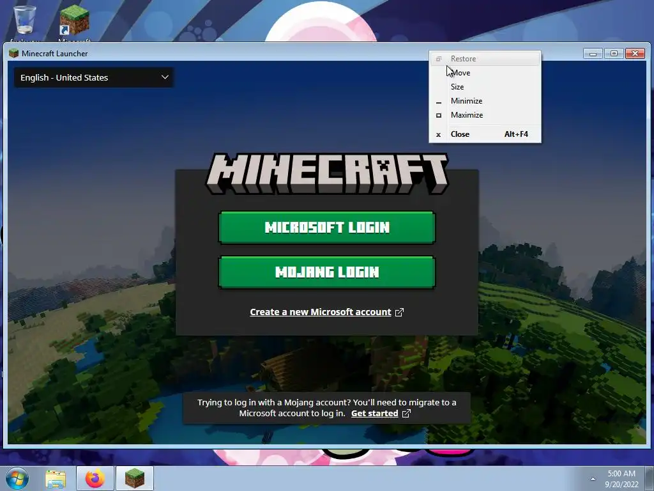This screenshot has height=491, width=654.
Task: Open the Minecraft desktop shortcut icon
Action: (x=74, y=20)
